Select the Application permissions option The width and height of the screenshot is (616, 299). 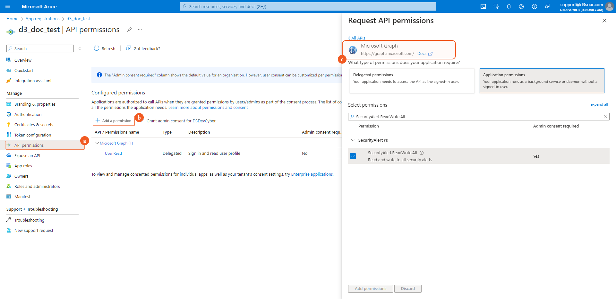click(542, 81)
